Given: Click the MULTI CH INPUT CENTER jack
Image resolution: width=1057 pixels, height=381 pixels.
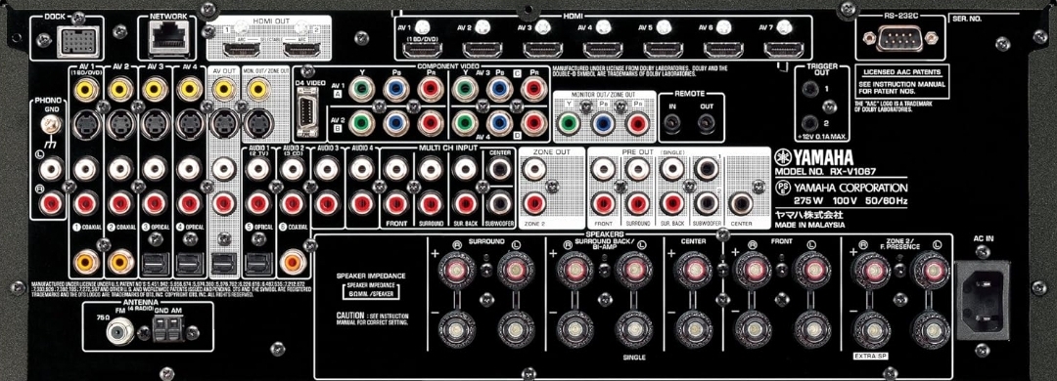Looking at the screenshot, I should pos(499,168).
